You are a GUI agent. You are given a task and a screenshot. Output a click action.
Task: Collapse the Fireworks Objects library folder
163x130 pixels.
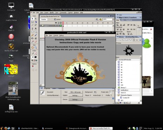tap(119, 95)
